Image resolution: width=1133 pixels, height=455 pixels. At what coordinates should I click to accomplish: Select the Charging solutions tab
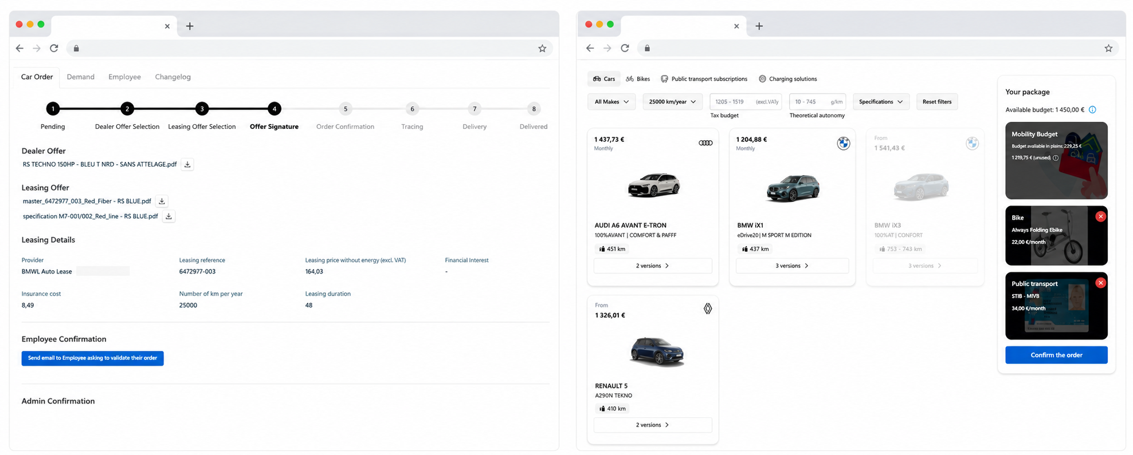click(x=788, y=79)
